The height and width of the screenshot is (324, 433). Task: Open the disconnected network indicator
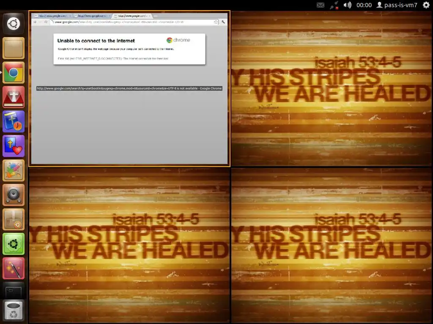[334, 5]
